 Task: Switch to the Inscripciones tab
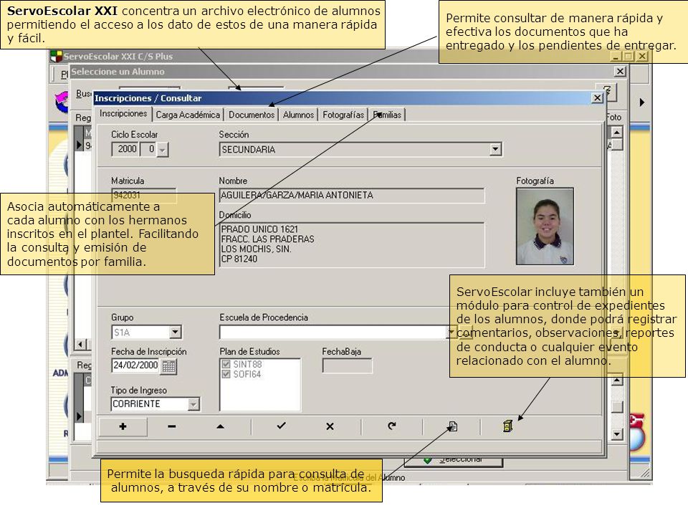[123, 114]
